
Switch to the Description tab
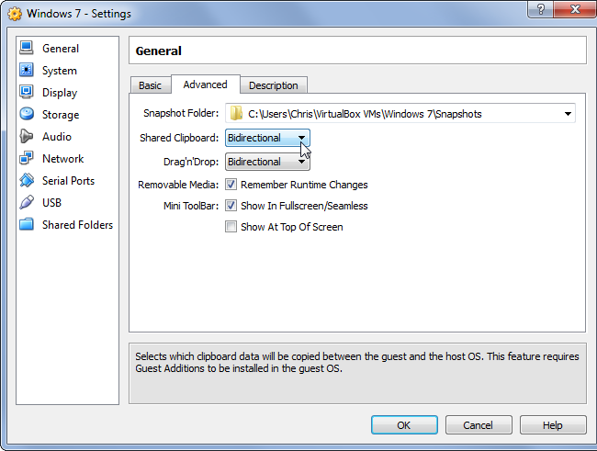(x=274, y=85)
